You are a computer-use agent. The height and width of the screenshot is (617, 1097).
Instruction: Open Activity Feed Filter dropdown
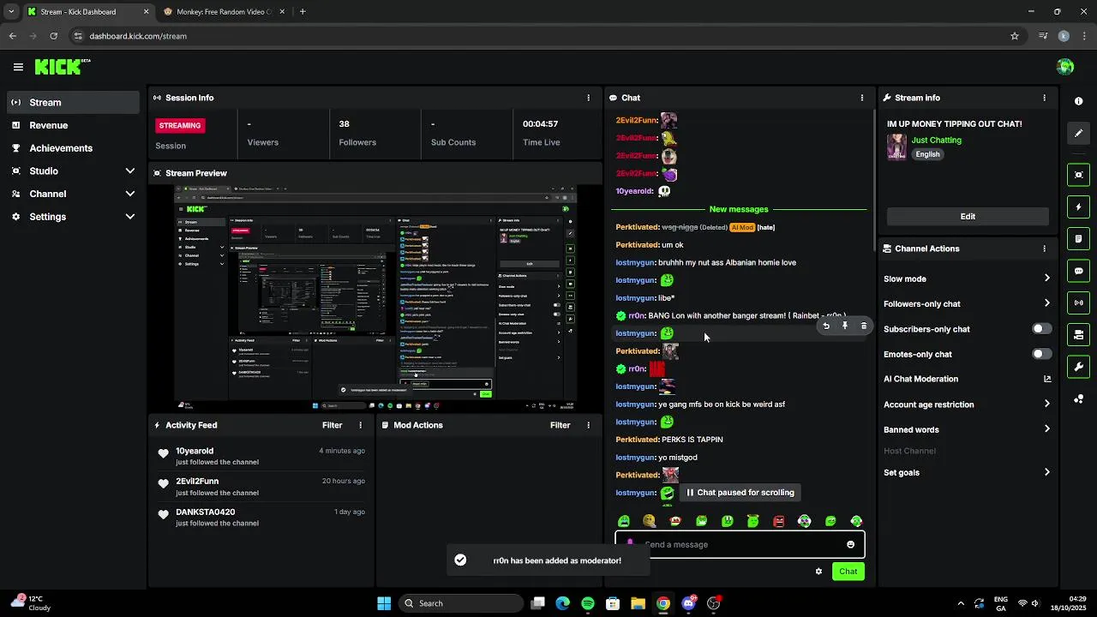332,425
